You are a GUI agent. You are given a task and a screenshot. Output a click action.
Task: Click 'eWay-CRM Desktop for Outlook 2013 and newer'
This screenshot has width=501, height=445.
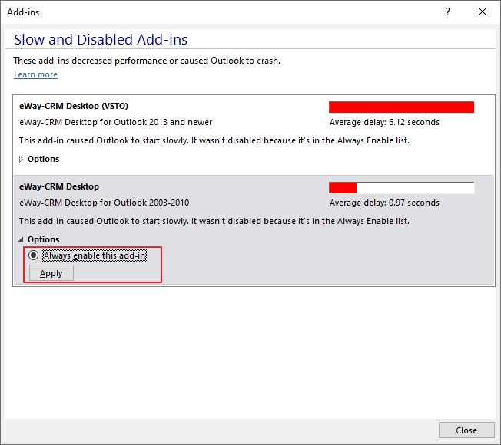pyautogui.click(x=116, y=122)
